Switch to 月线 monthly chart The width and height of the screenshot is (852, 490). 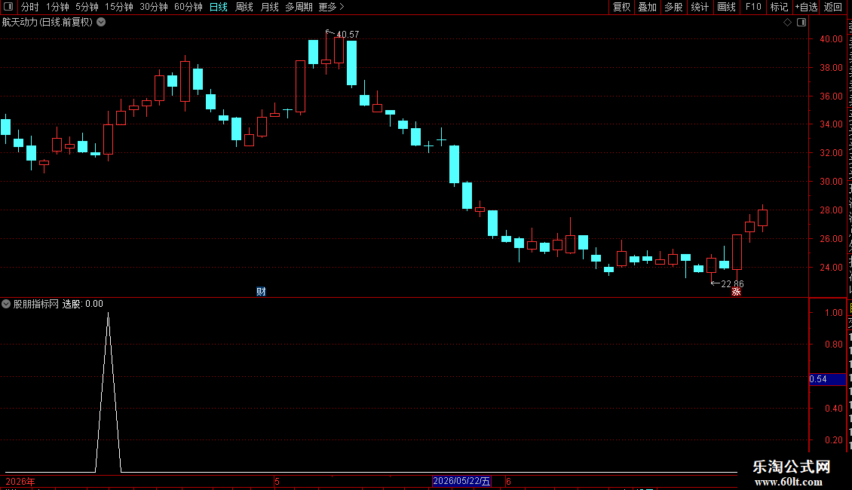(x=269, y=7)
